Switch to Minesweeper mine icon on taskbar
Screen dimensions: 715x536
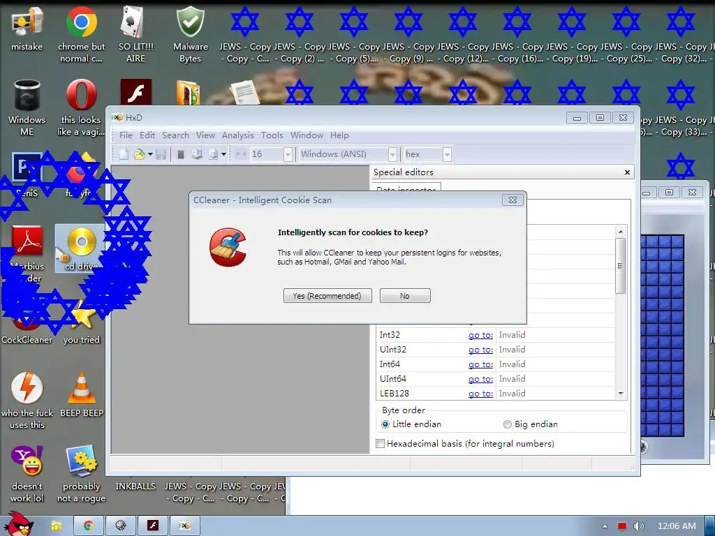[x=120, y=526]
